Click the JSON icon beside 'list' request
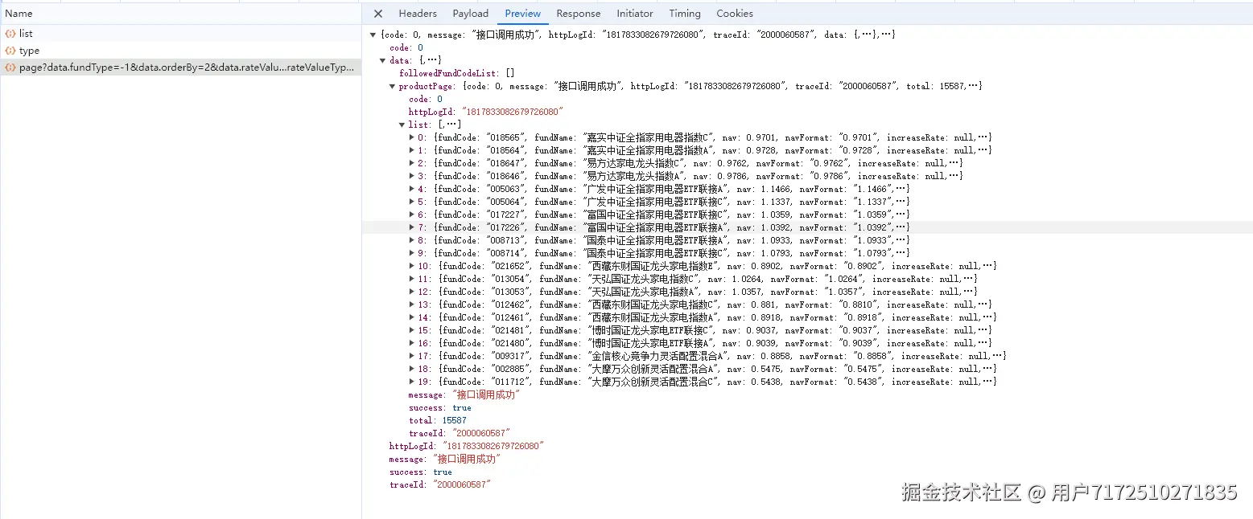Image resolution: width=1253 pixels, height=519 pixels. [10, 34]
